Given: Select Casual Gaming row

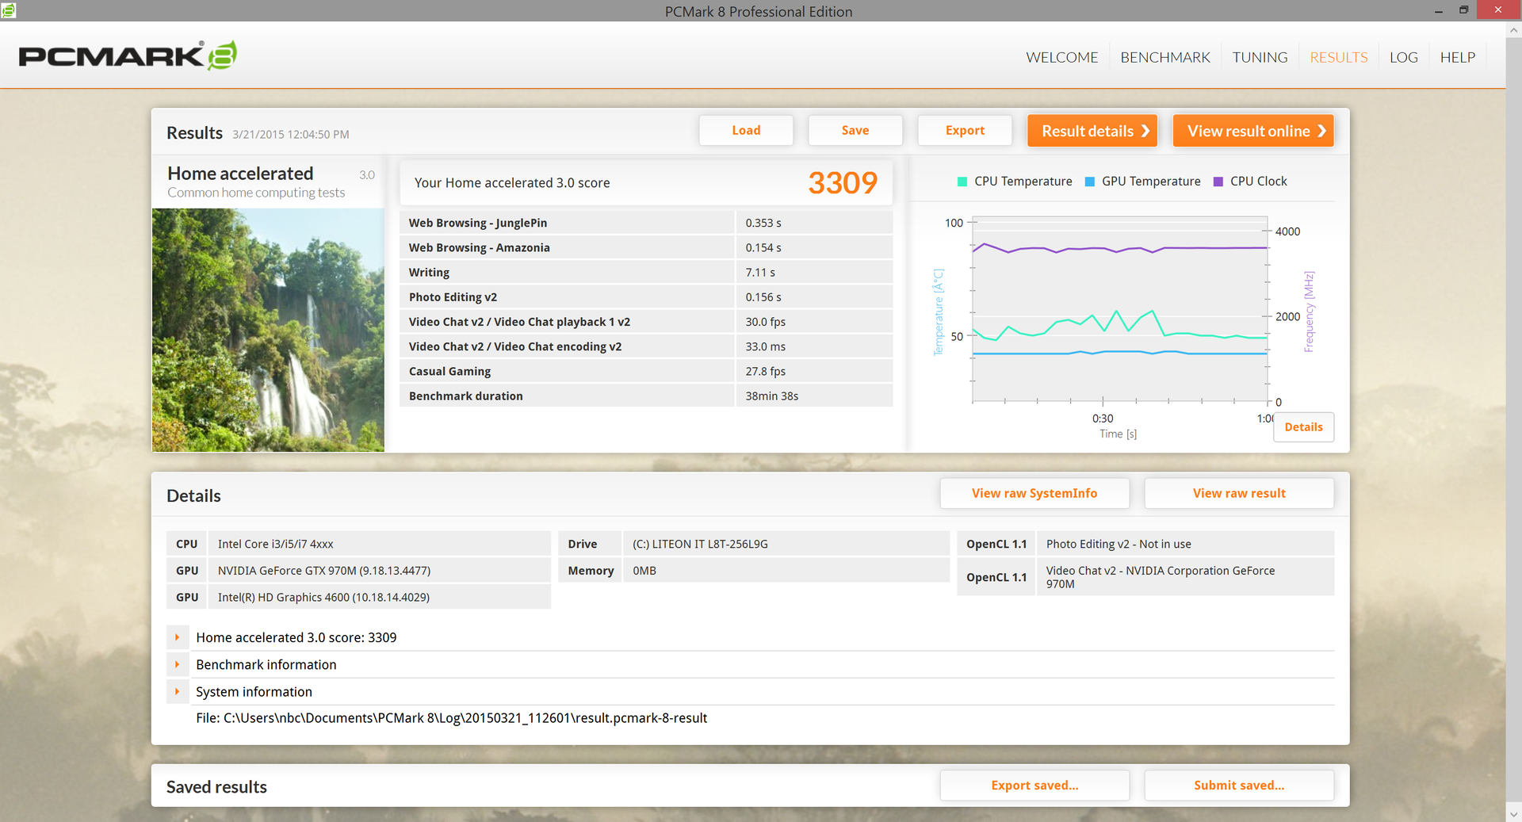Looking at the screenshot, I should click(646, 371).
